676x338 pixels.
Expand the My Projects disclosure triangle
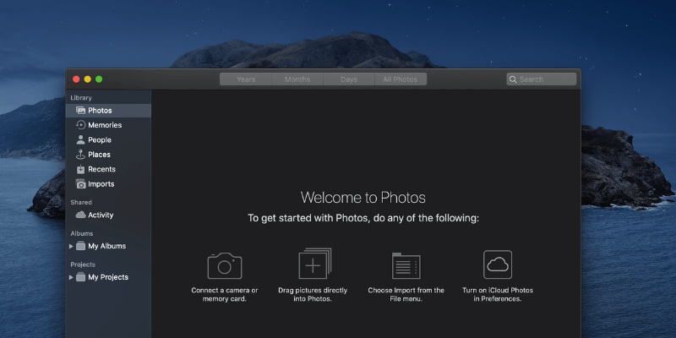(x=71, y=277)
